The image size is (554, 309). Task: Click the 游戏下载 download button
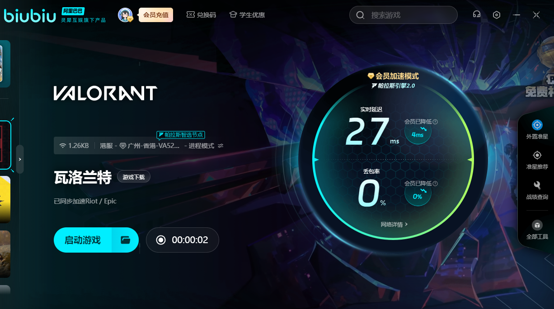134,177
